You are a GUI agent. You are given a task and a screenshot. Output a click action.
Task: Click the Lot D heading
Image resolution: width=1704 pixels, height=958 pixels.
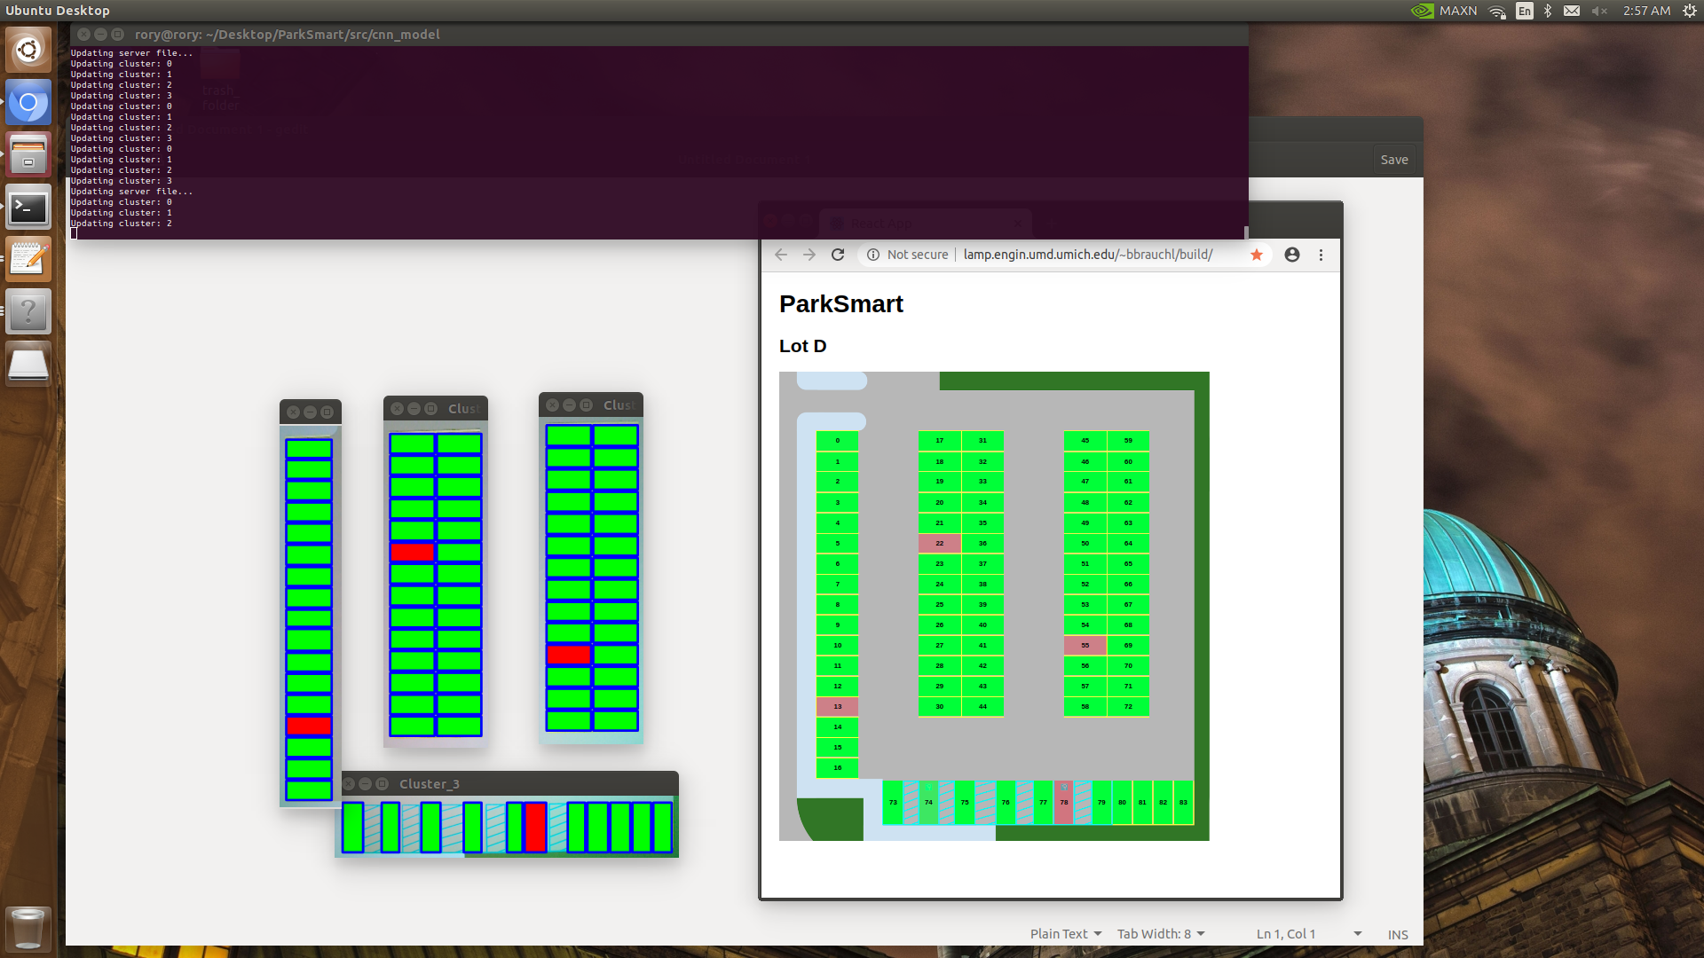click(802, 346)
